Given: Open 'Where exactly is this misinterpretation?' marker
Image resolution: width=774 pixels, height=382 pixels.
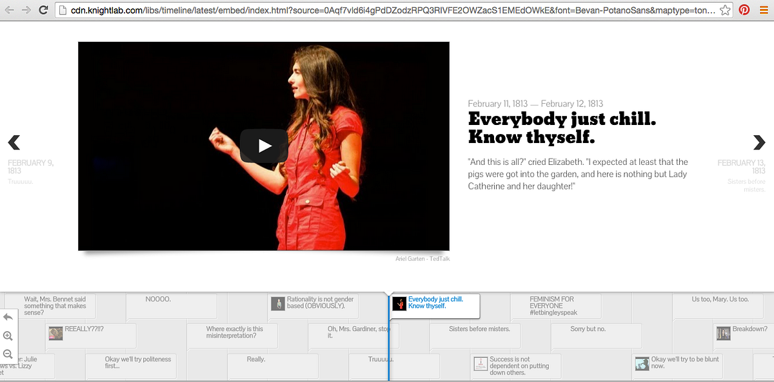Looking at the screenshot, I should (232, 336).
